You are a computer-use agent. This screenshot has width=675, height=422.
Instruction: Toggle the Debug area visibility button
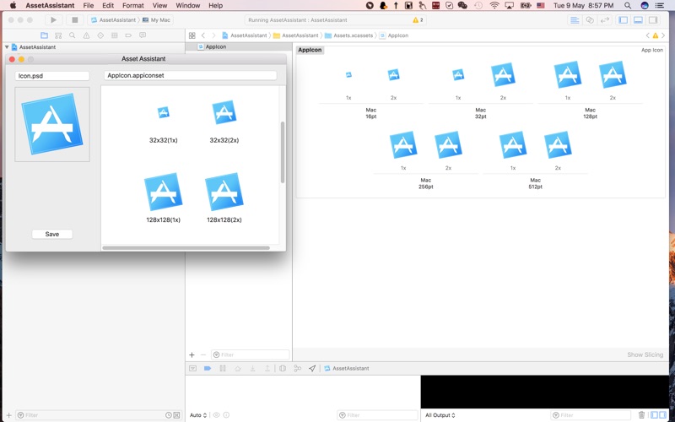pos(638,19)
